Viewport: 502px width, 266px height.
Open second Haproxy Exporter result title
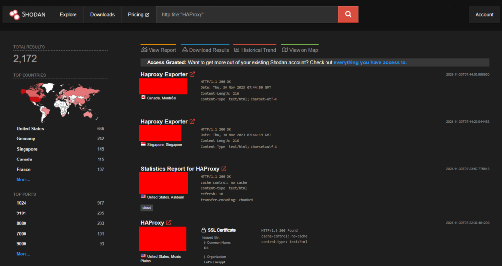coord(164,121)
